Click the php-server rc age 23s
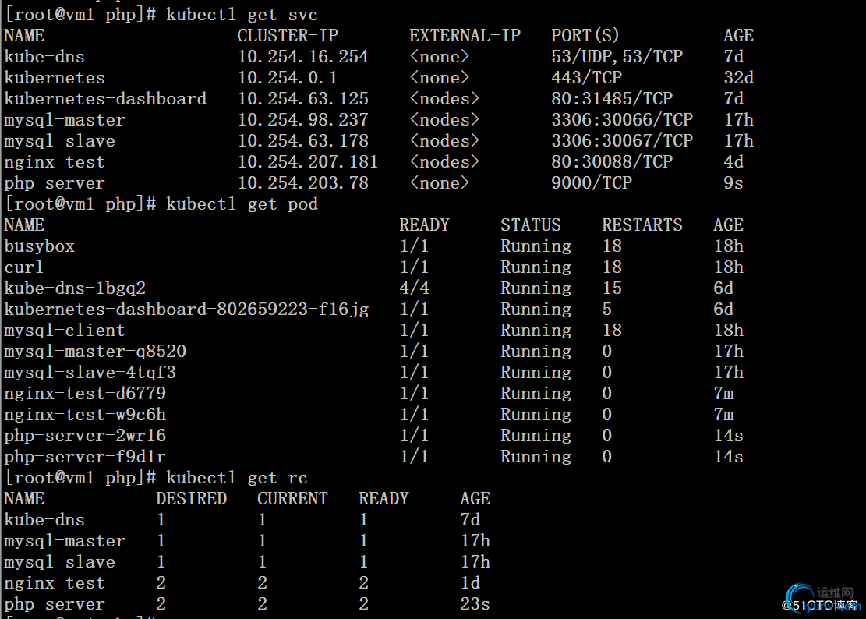 click(475, 603)
